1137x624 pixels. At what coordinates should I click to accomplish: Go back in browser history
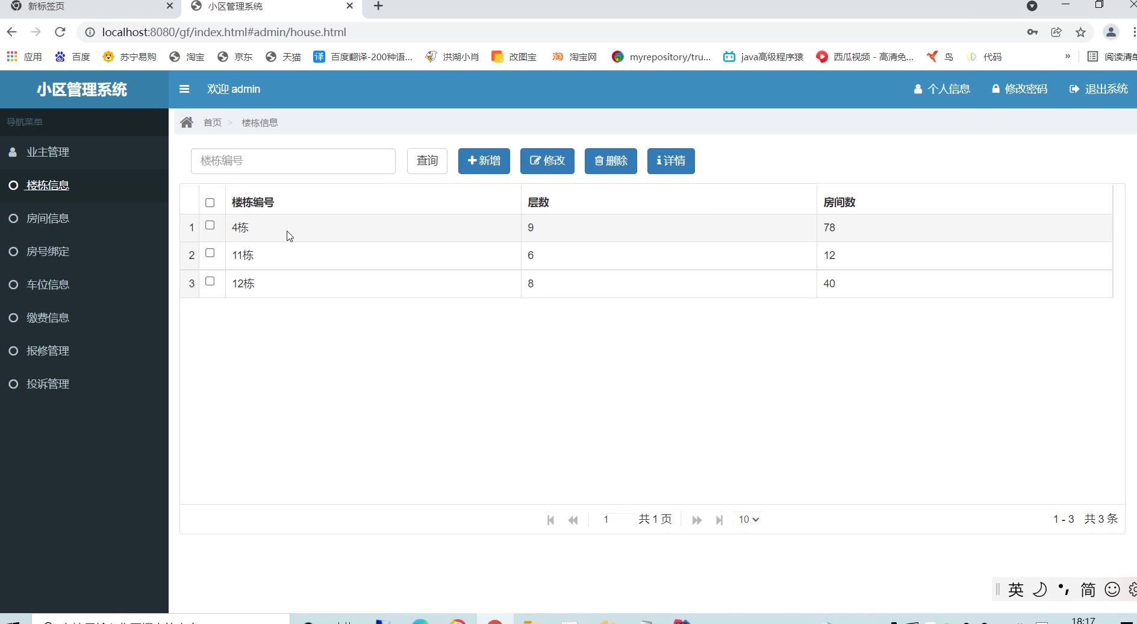coord(12,32)
